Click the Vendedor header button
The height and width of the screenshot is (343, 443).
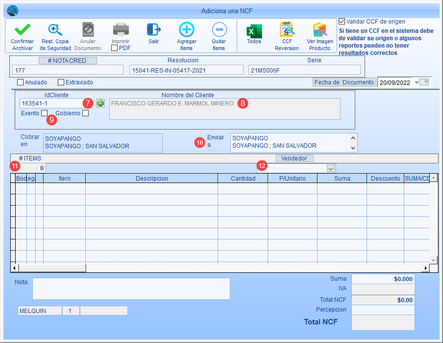click(x=294, y=158)
